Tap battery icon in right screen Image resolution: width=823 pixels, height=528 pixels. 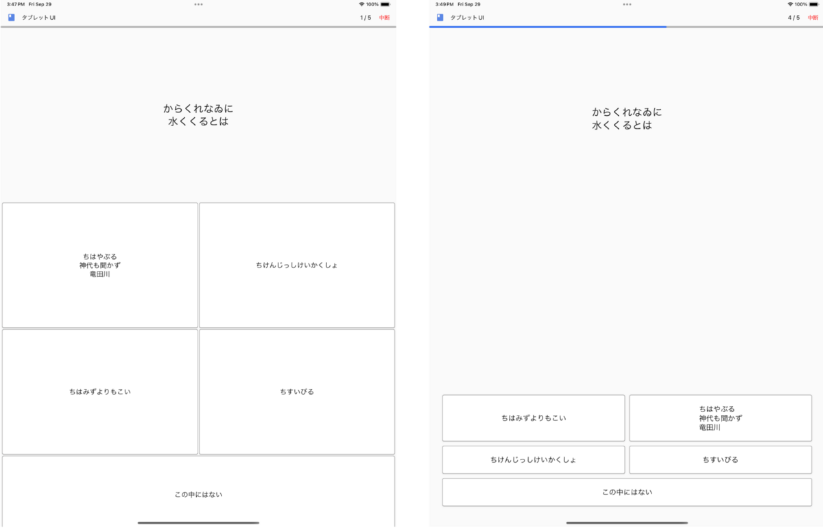click(x=814, y=4)
